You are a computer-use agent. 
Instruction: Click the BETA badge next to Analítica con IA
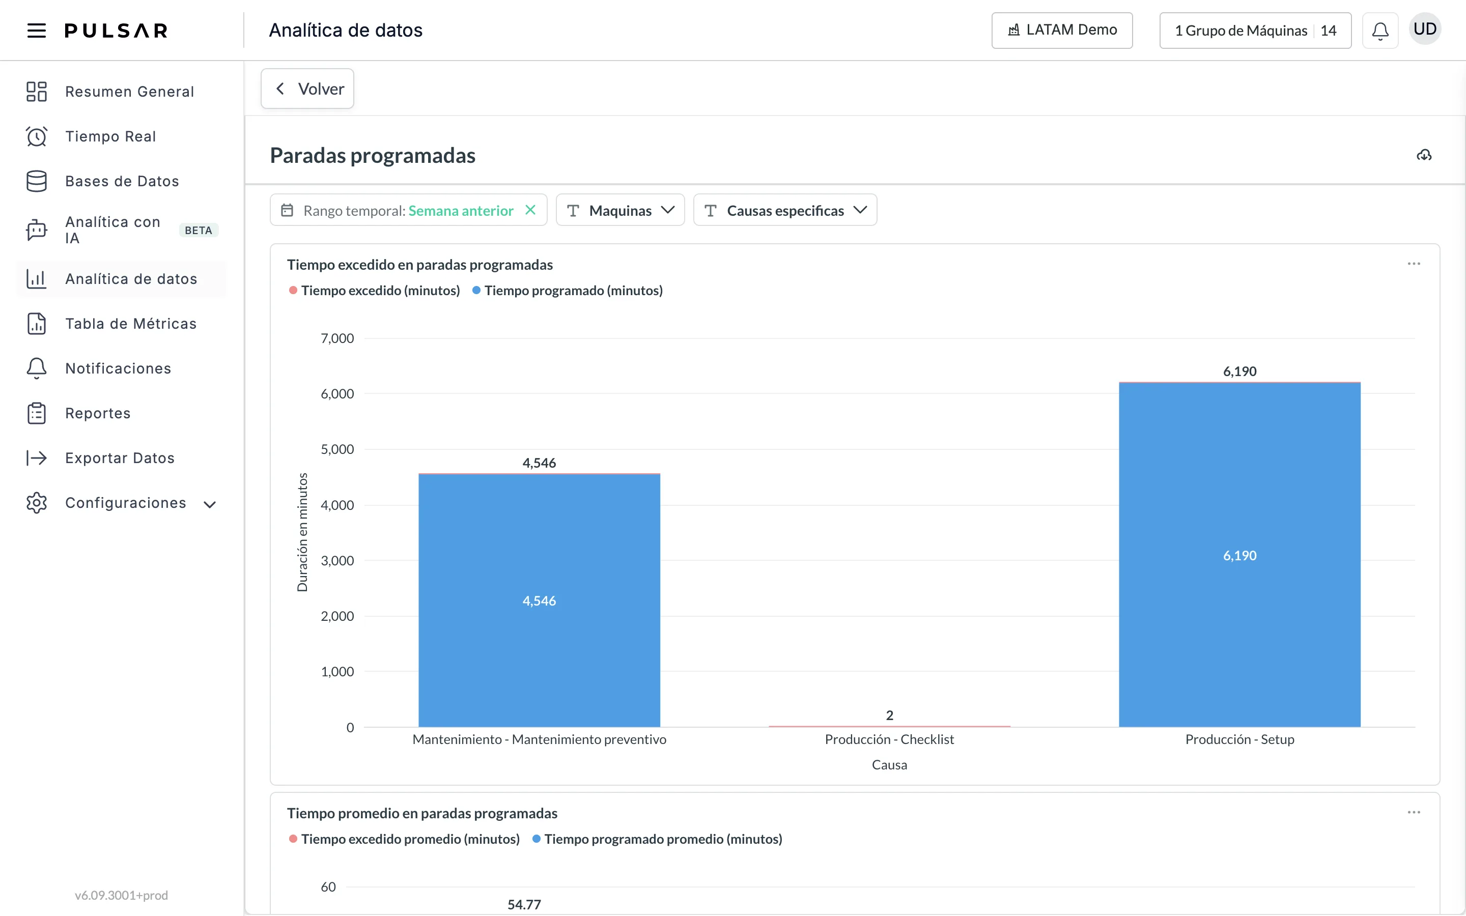coord(198,230)
